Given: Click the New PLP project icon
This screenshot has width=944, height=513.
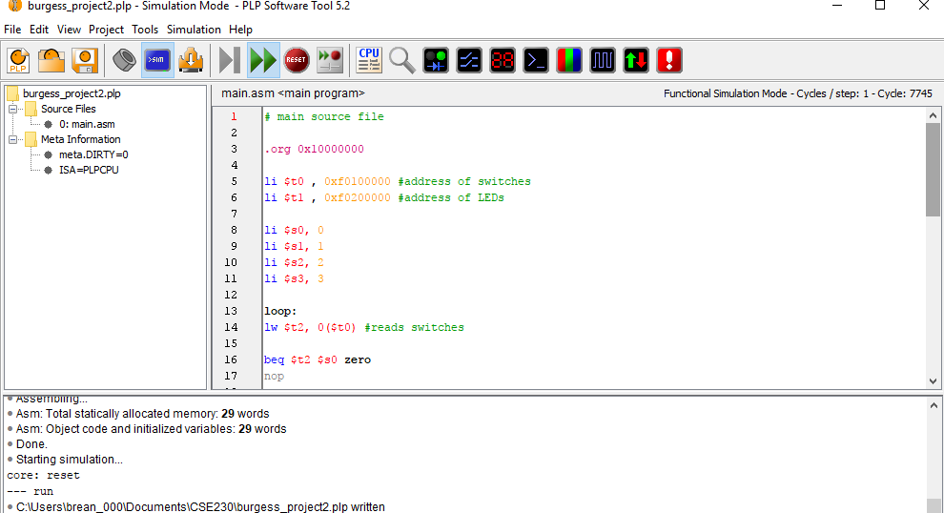Looking at the screenshot, I should click(18, 61).
